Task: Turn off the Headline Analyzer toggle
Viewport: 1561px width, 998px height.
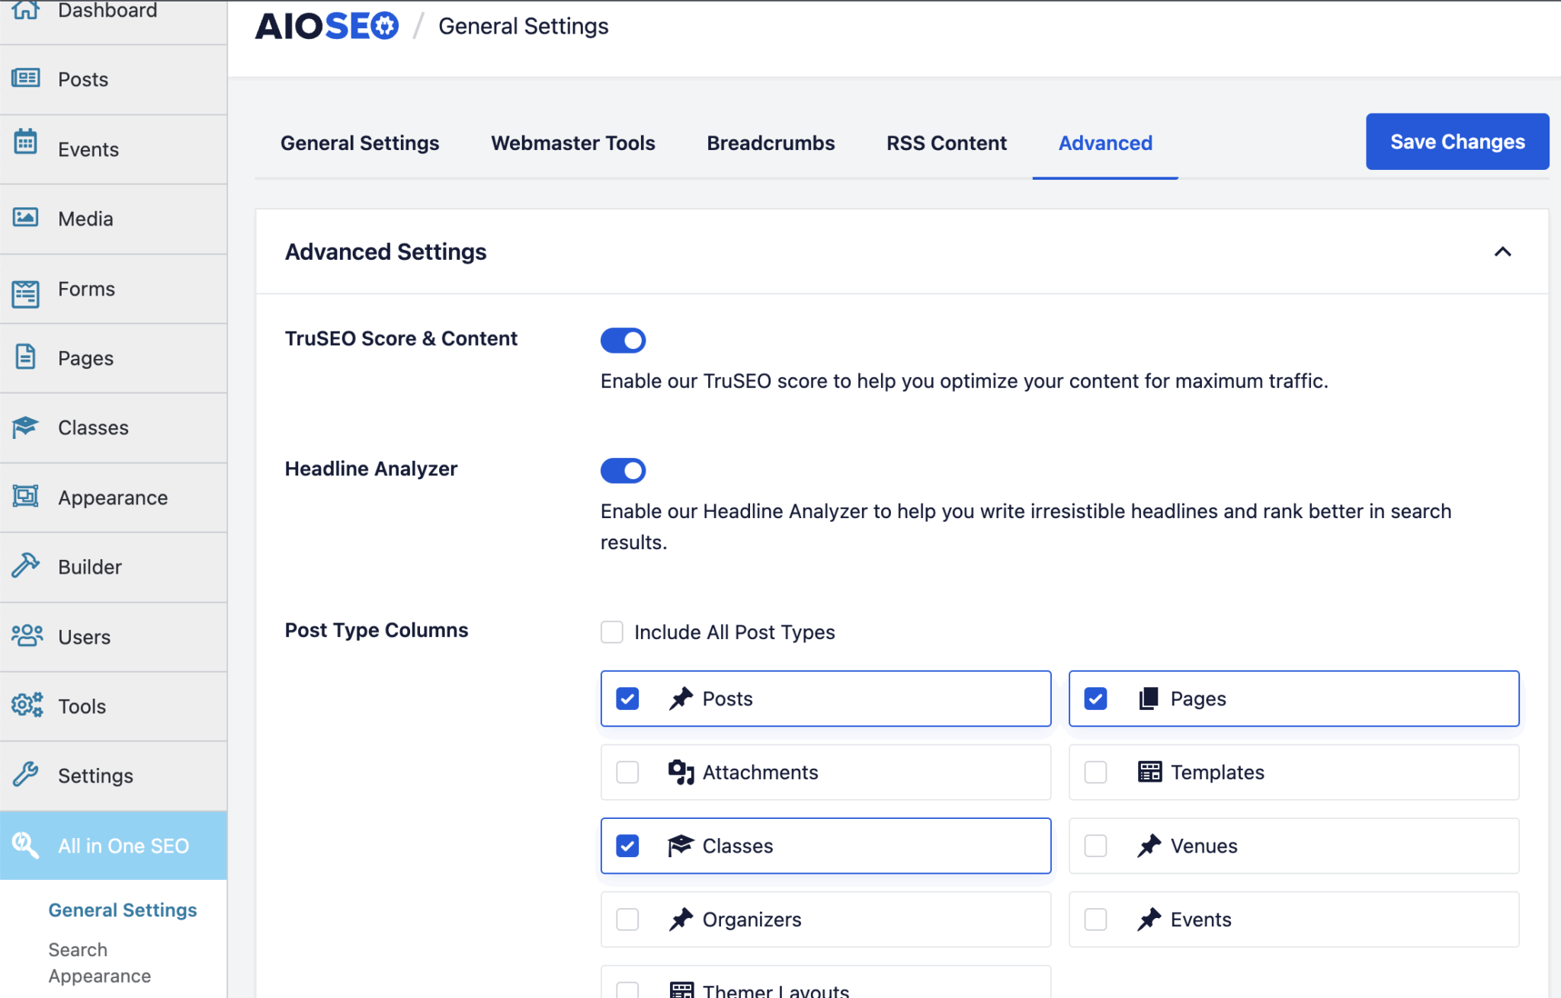Action: click(623, 471)
